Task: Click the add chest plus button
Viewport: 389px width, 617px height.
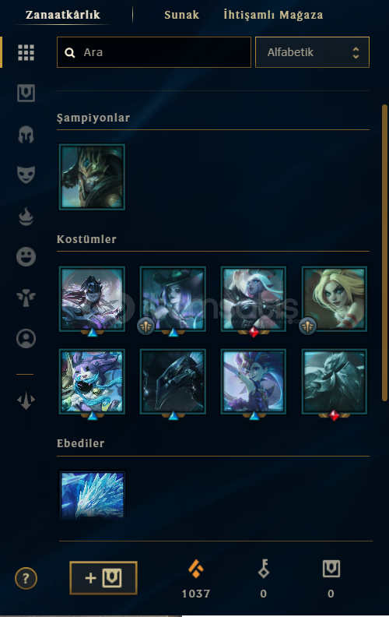Action: point(103,578)
